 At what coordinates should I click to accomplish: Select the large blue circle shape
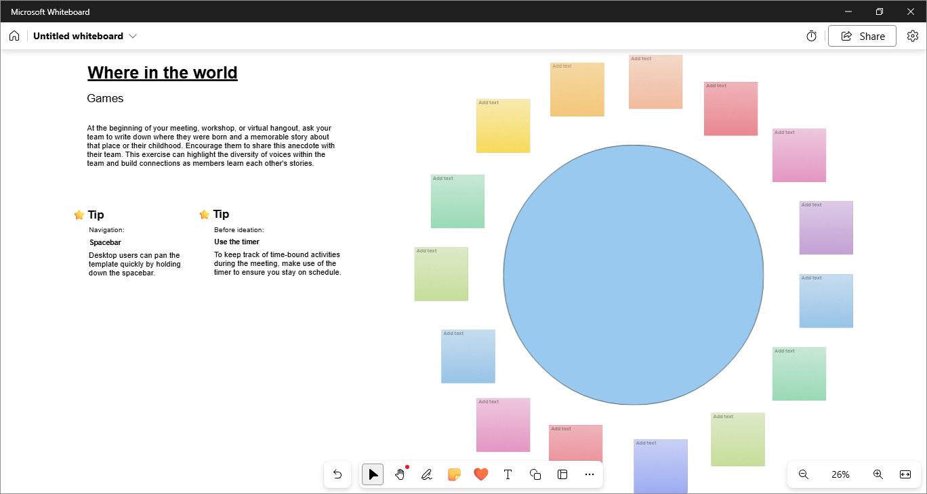pos(634,275)
